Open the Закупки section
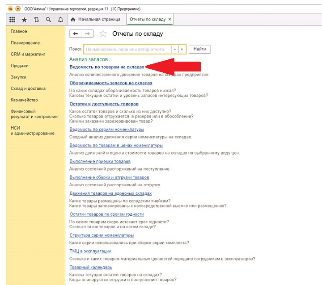 coord(18,77)
